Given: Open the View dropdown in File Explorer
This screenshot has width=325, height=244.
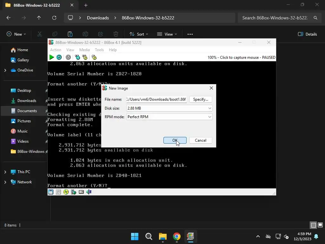Looking at the screenshot, I should [167, 34].
